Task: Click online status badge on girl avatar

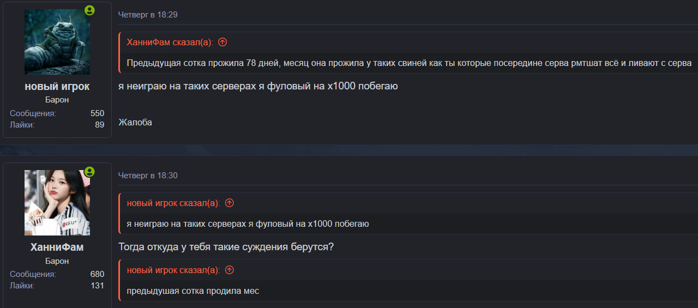Action: click(x=89, y=172)
